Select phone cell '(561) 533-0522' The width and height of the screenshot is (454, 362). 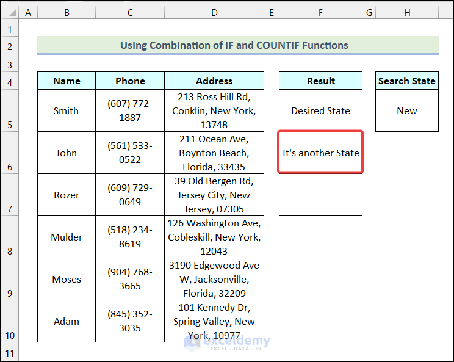(x=130, y=153)
